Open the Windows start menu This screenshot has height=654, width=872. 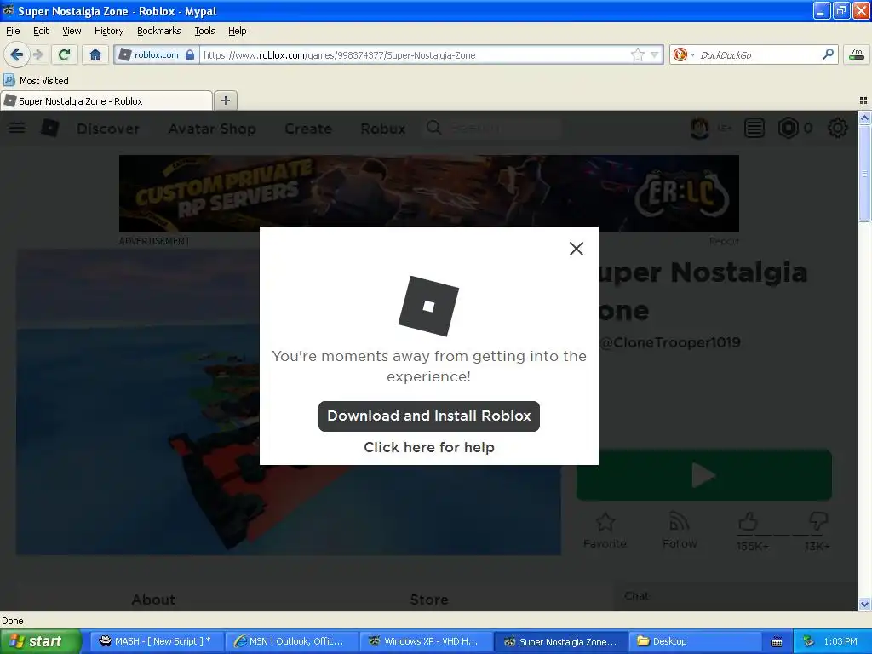[40, 641]
